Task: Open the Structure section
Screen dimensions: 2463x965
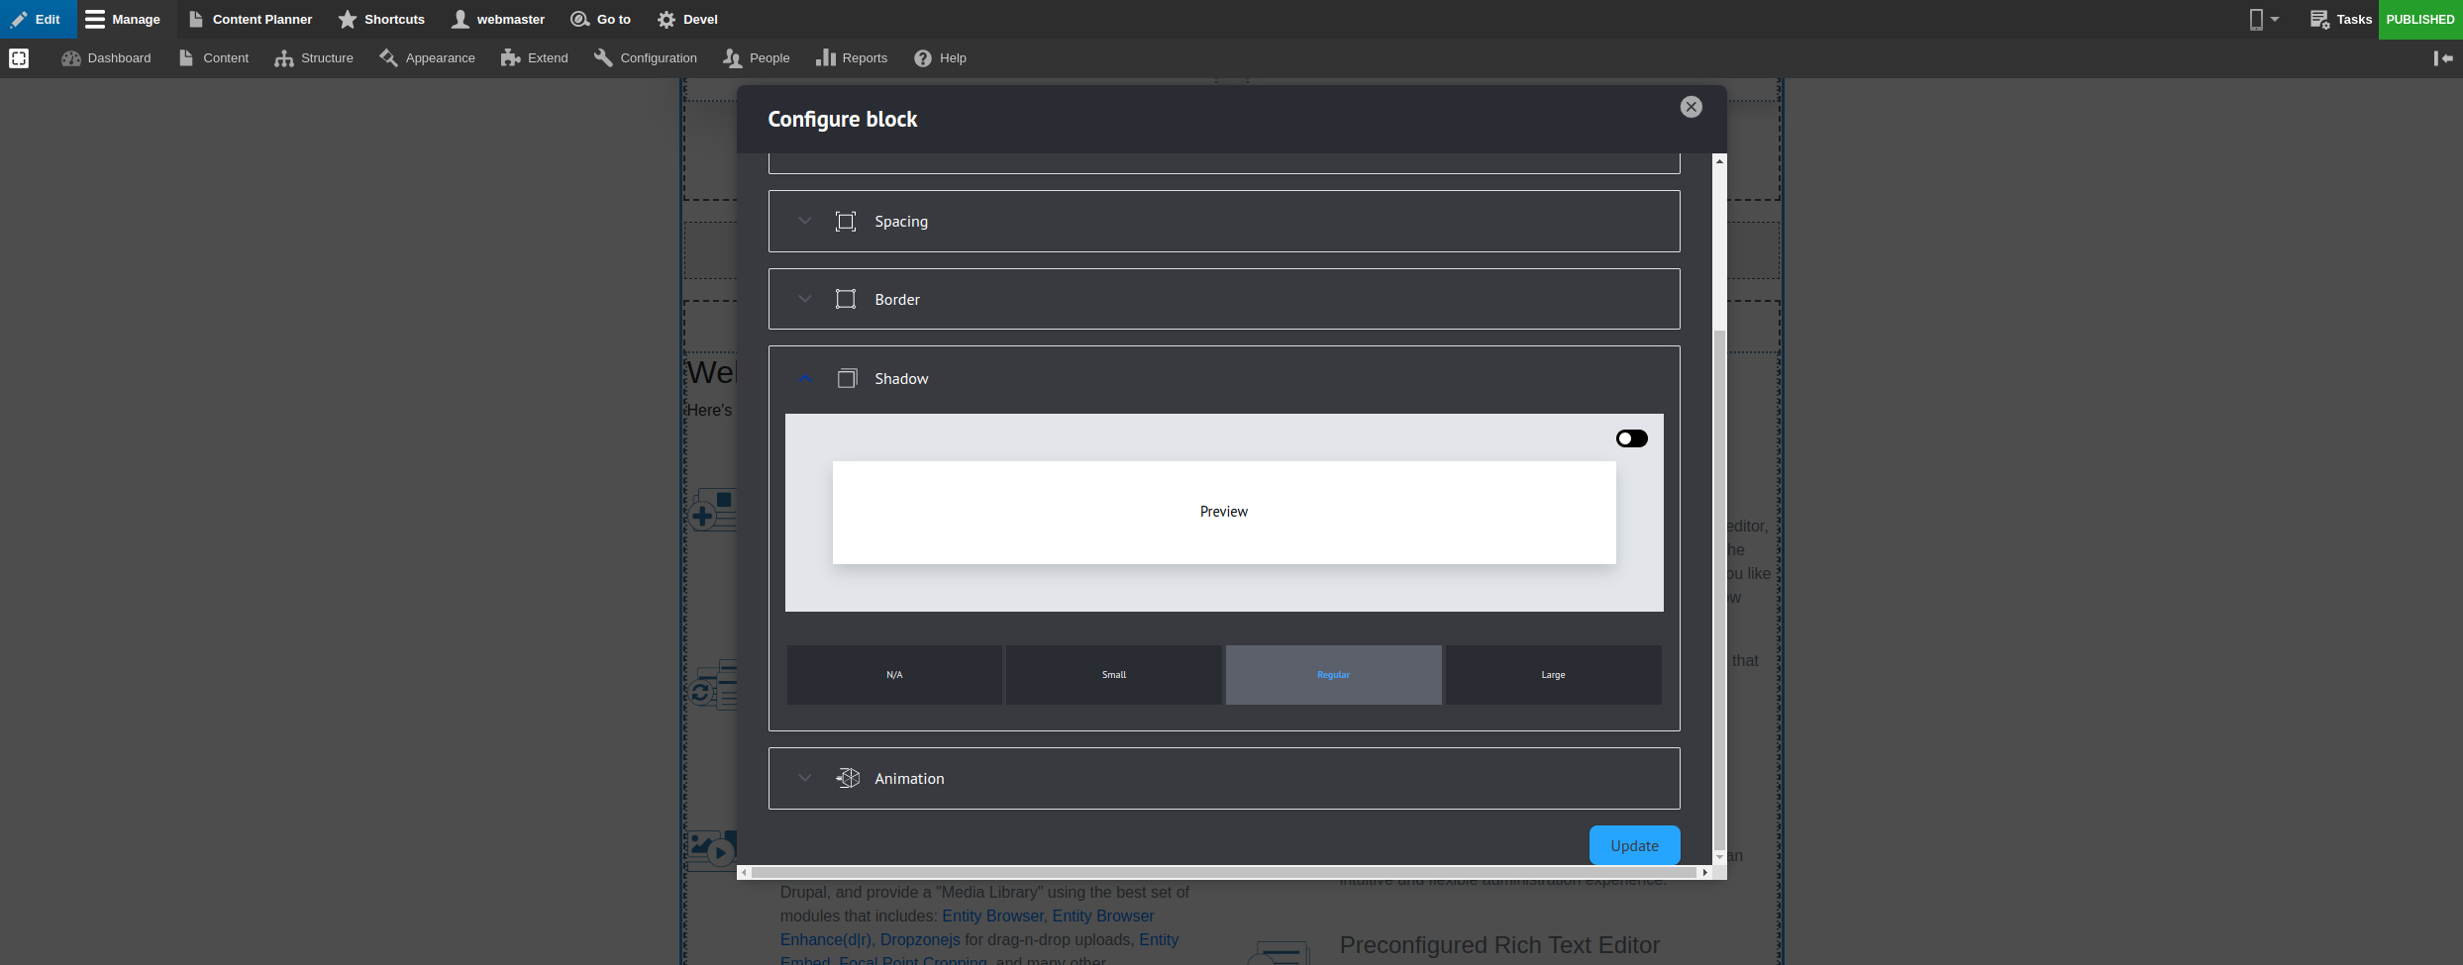Action: (314, 57)
